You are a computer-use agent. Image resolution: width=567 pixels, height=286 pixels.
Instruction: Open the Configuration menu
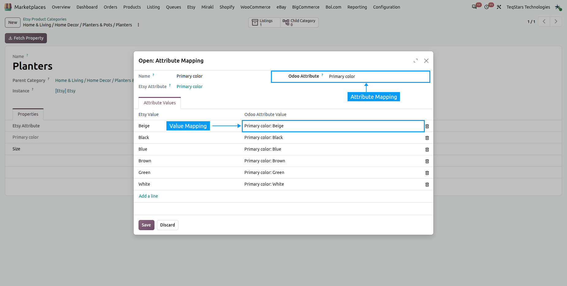click(386, 7)
